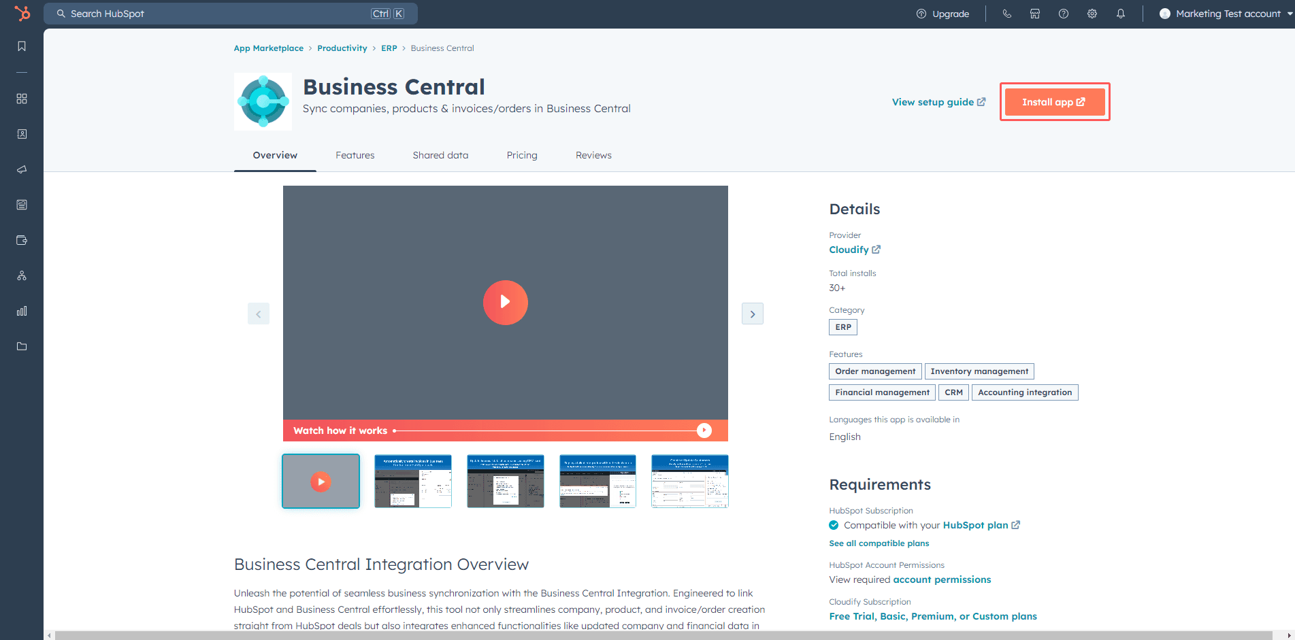Open the Marketing megaphone sidebar icon

point(22,169)
